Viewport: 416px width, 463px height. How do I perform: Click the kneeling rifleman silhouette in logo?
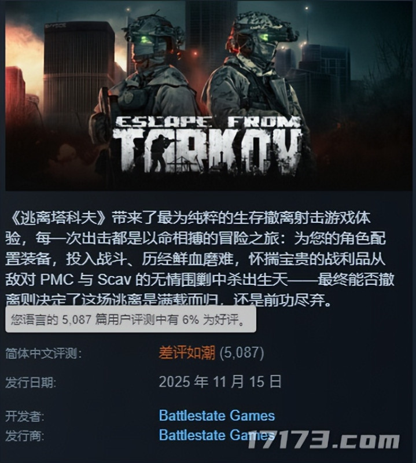161,153
